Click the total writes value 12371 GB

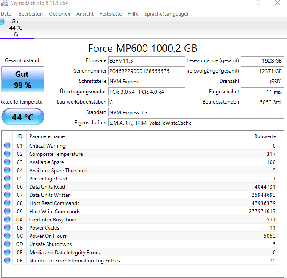coord(262,71)
